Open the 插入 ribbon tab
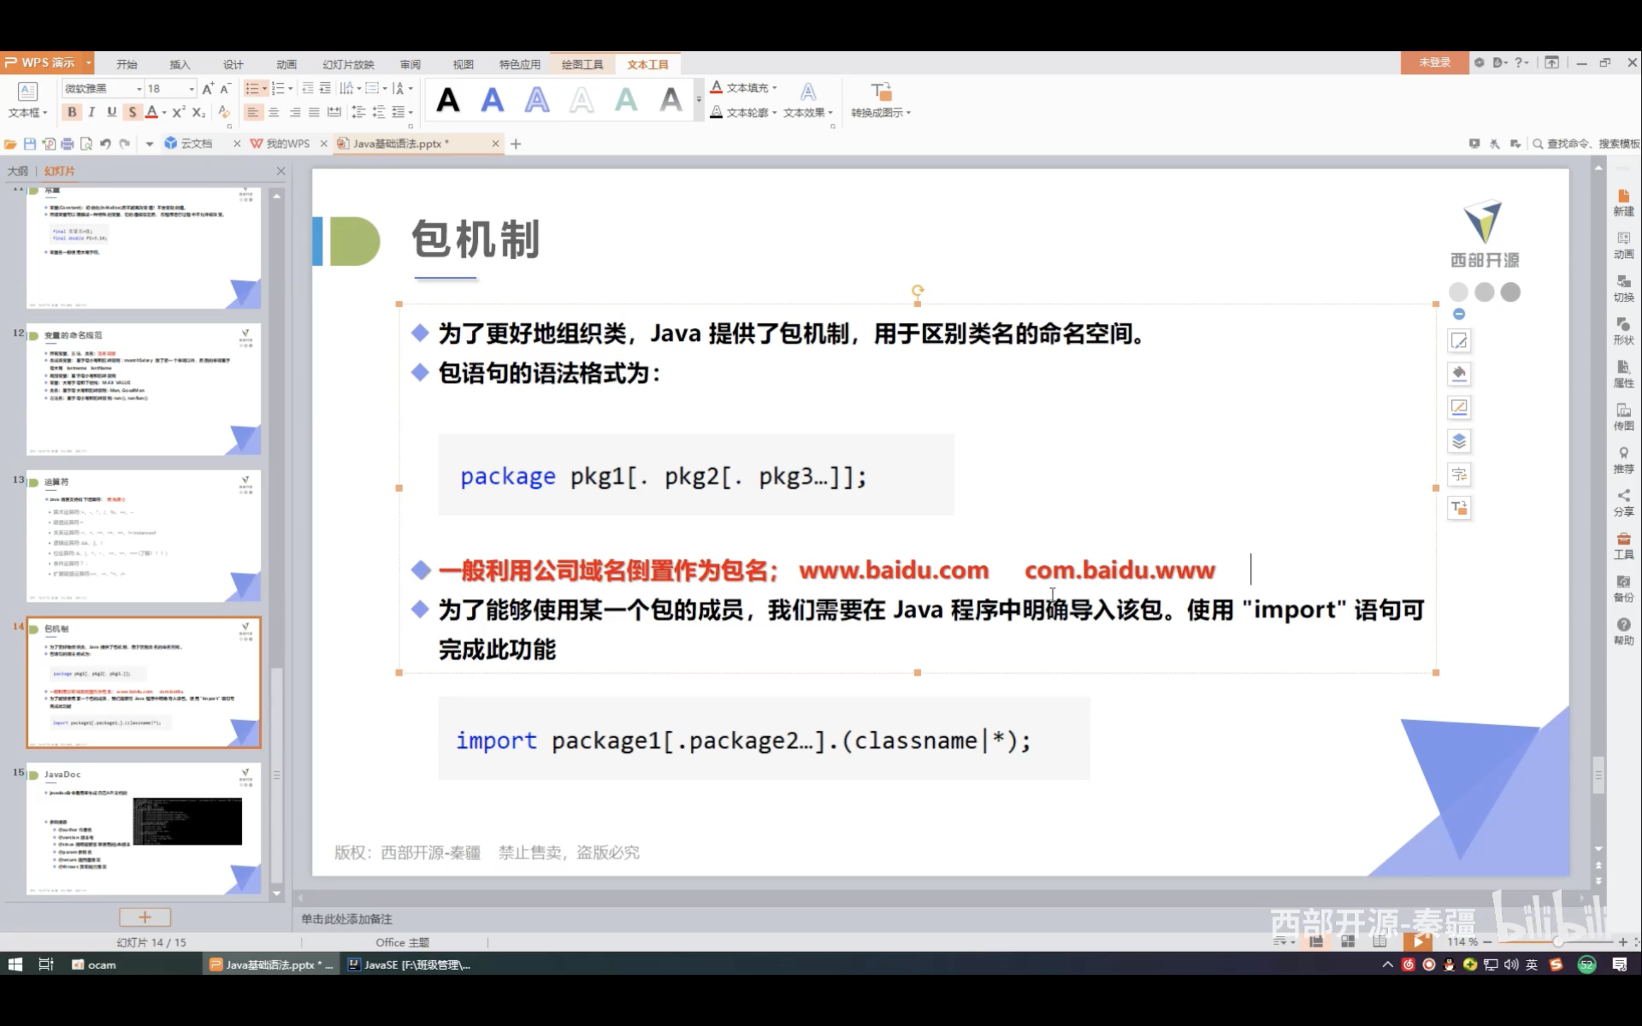Viewport: 1642px width, 1026px height. pos(180,64)
